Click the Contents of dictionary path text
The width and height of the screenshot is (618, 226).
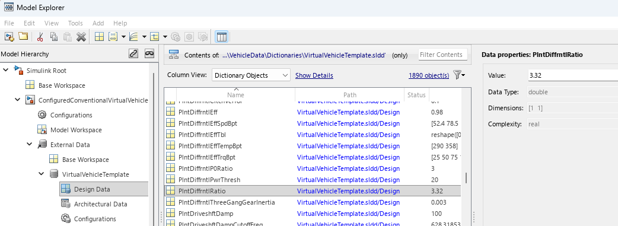click(304, 55)
